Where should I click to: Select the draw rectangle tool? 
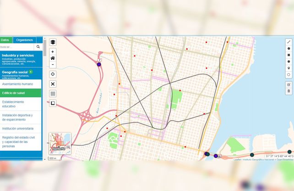coord(289,55)
